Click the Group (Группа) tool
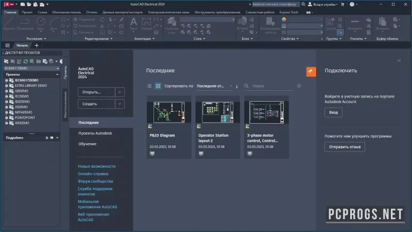The height and width of the screenshot is (232, 412). tap(331, 24)
